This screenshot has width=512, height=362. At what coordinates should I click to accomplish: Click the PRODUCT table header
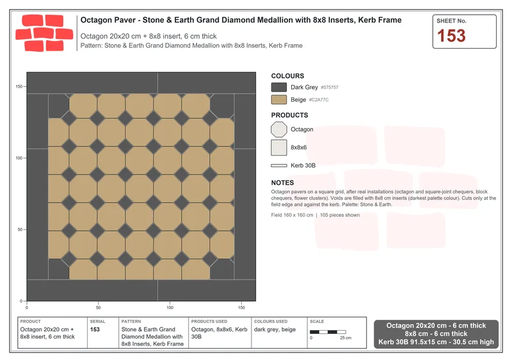click(30, 322)
